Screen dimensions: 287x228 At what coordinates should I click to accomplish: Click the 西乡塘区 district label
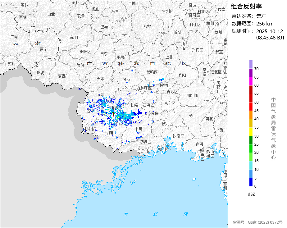144,88
